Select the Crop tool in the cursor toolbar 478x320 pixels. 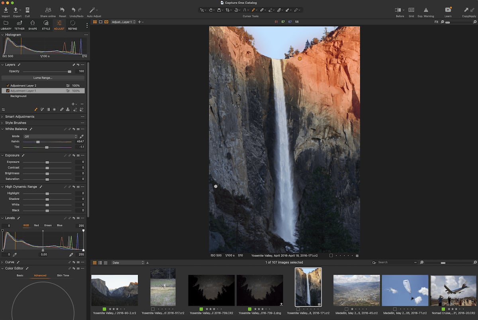[228, 10]
